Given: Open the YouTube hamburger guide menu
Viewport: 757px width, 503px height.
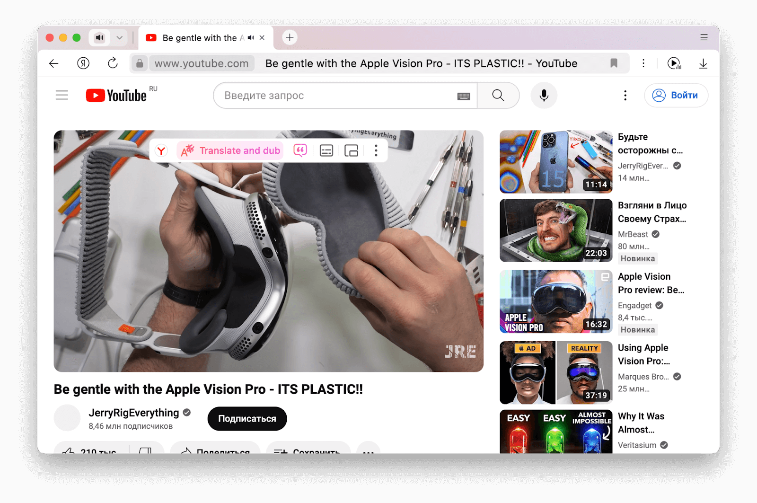Looking at the screenshot, I should tap(62, 95).
